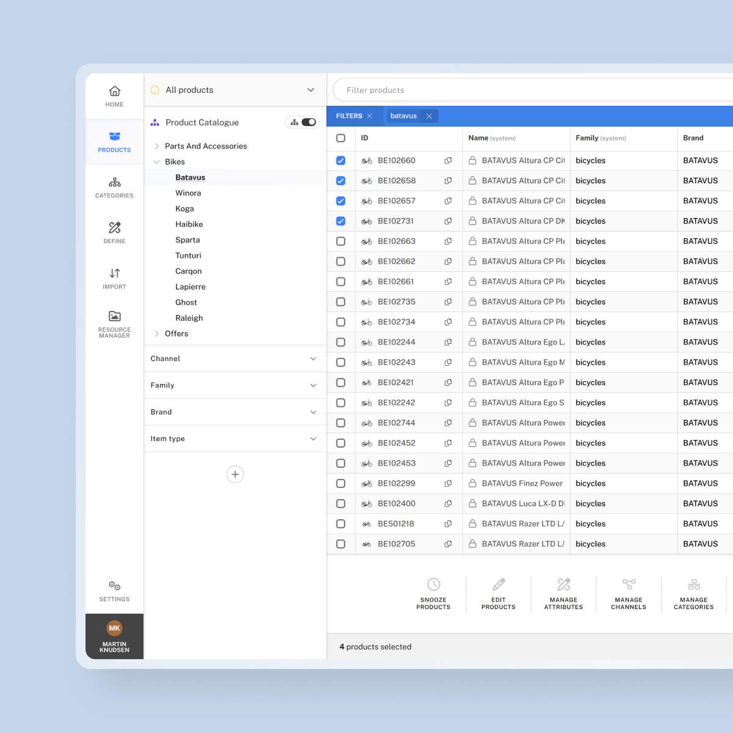Open the Import section

coord(114,278)
